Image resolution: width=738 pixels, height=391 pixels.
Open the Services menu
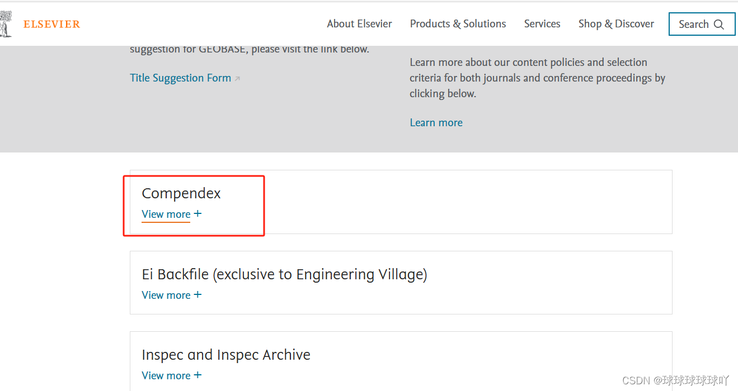tap(542, 24)
